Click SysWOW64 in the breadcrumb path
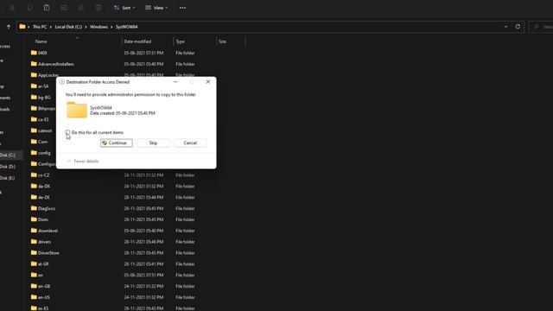Image resolution: width=553 pixels, height=311 pixels. [127, 27]
